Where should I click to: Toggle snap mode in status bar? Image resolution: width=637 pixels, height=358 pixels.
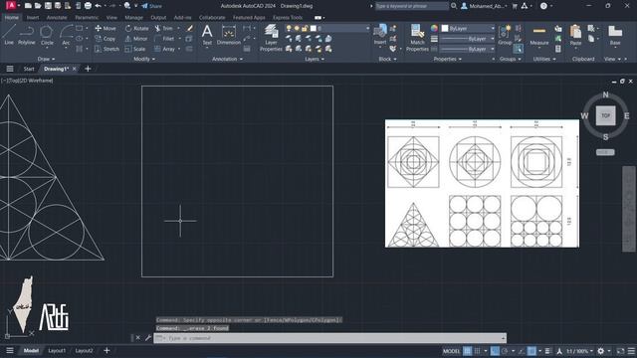478,351
